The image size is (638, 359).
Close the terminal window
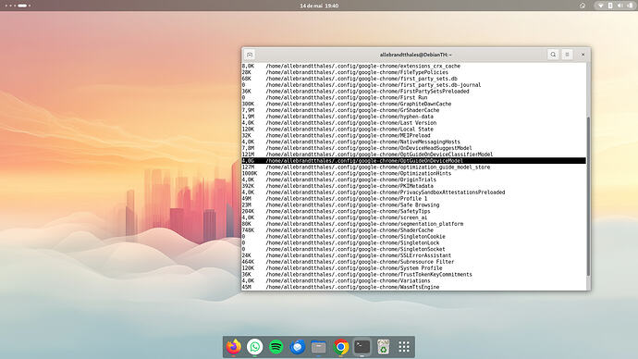coord(583,55)
